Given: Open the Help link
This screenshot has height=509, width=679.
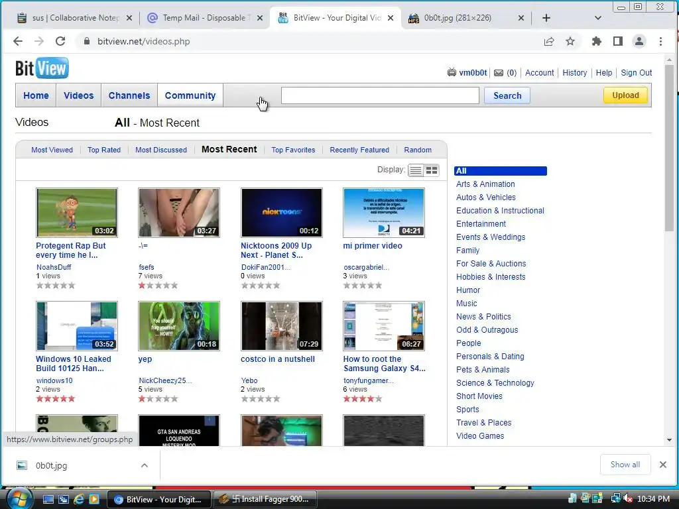Looking at the screenshot, I should [603, 73].
